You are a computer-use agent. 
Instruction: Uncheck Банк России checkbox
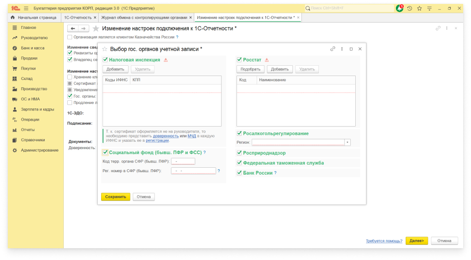239,173
